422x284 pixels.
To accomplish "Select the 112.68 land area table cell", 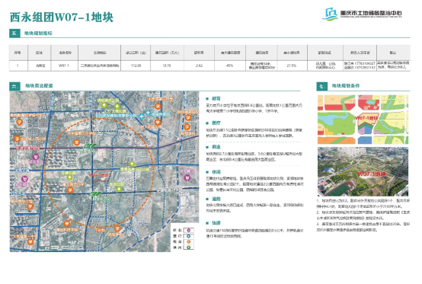I will tap(136, 65).
